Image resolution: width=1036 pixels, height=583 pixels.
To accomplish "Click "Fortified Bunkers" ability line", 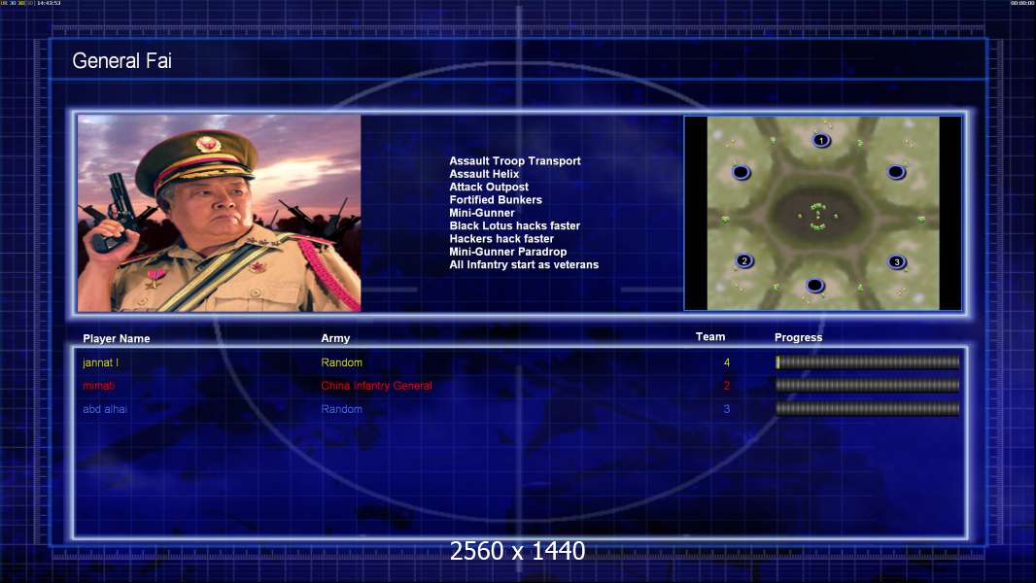I will point(496,199).
